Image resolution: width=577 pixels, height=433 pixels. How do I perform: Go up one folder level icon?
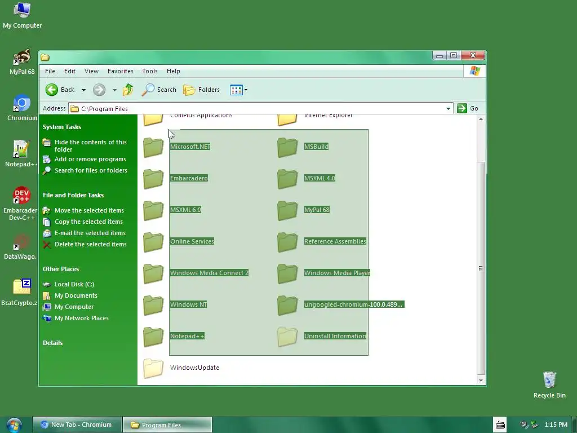128,90
